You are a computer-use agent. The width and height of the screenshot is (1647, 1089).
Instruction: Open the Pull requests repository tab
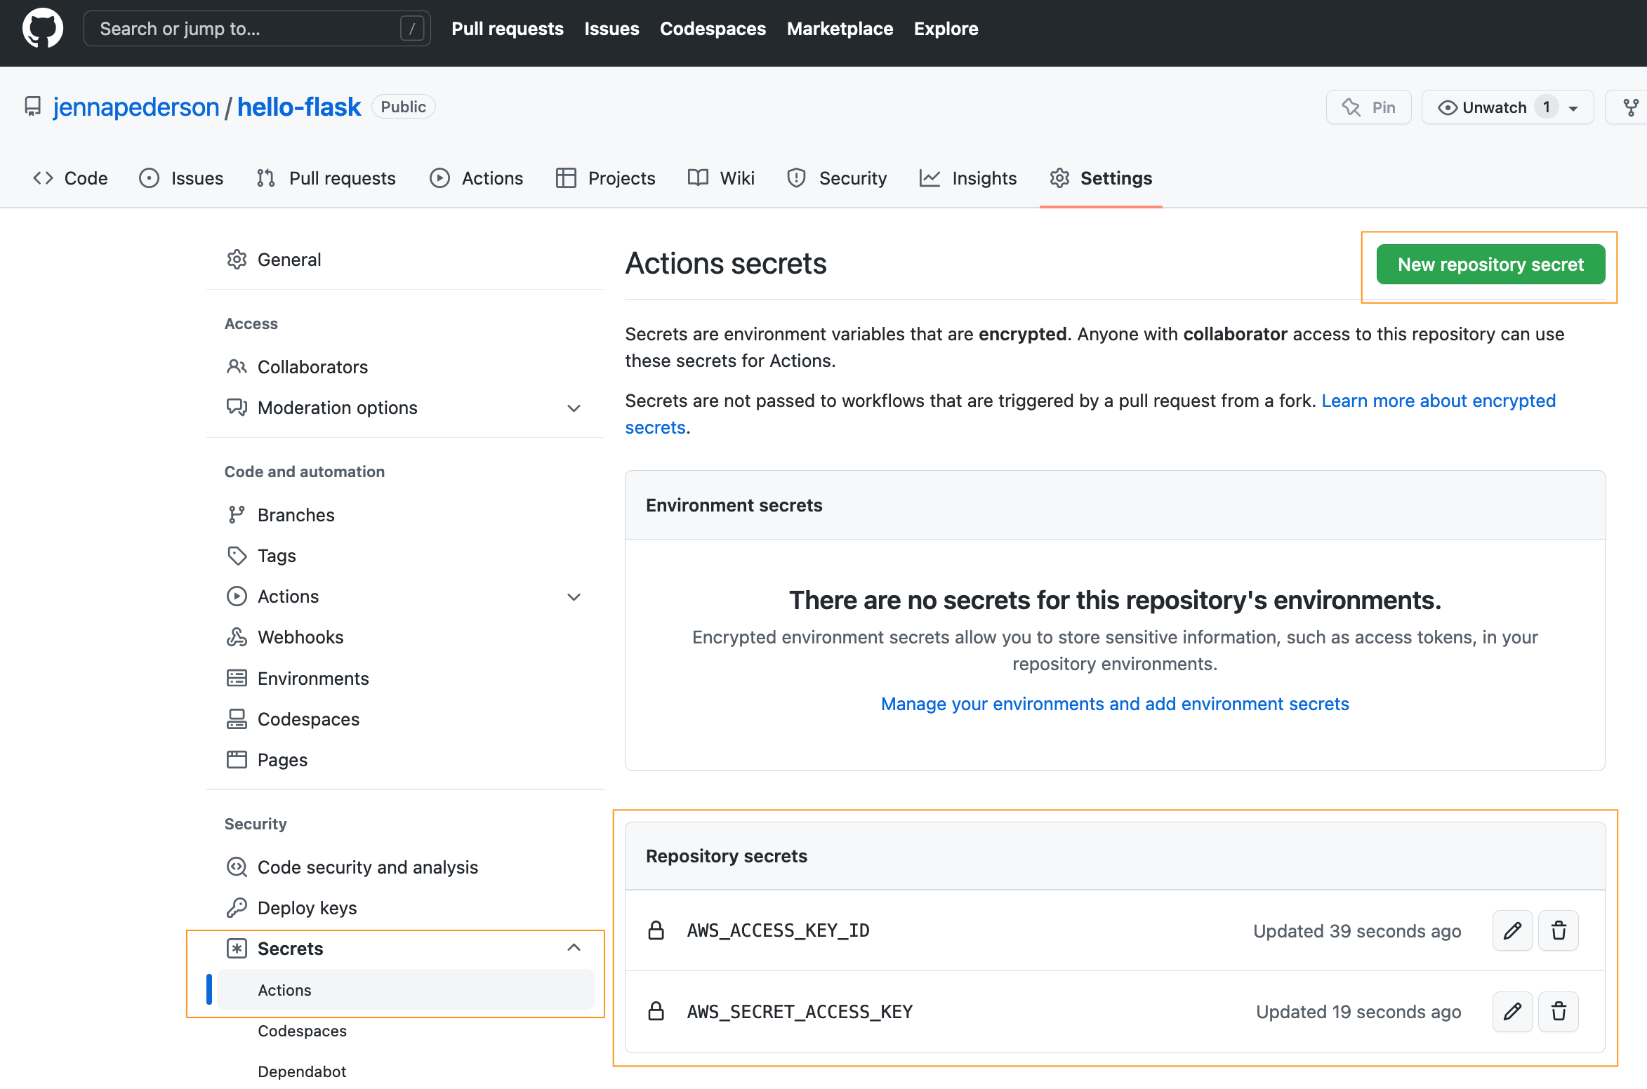tap(326, 178)
